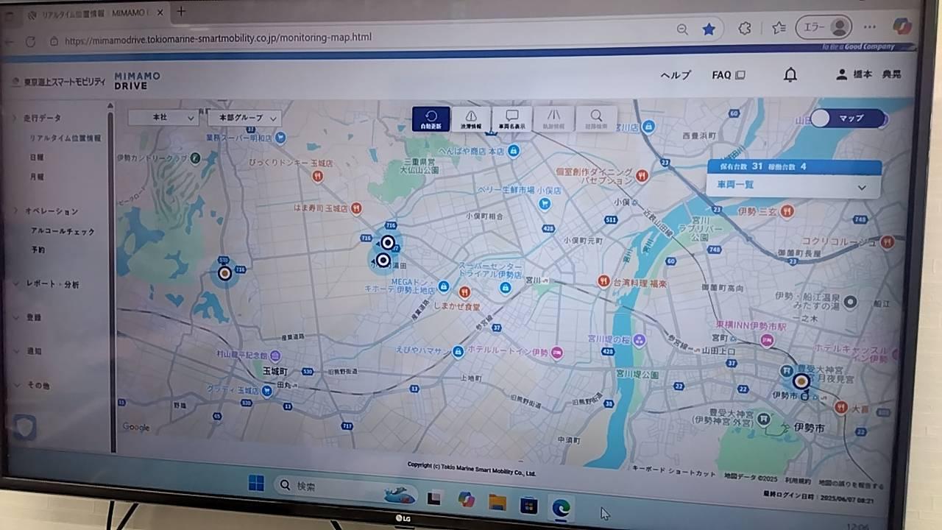Open アルコールチェック in the sidebar
The width and height of the screenshot is (942, 530).
(63, 231)
